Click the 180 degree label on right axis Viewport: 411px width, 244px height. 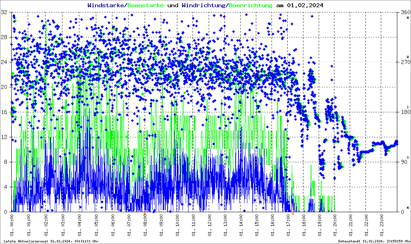[403, 112]
